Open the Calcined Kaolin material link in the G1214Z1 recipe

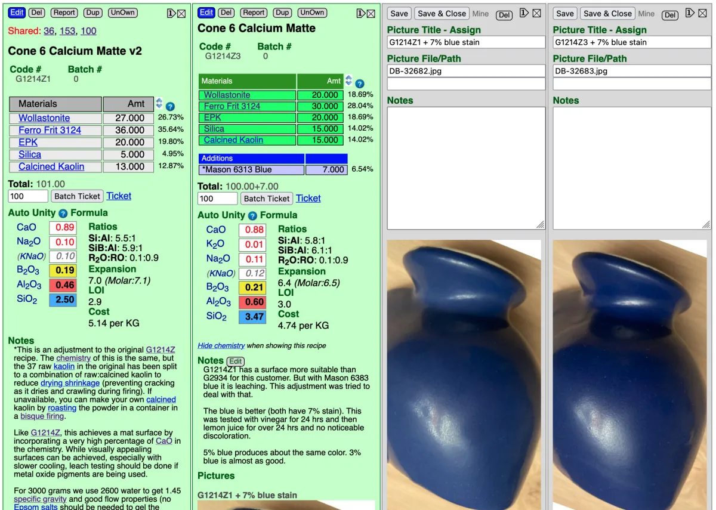pyautogui.click(x=51, y=166)
